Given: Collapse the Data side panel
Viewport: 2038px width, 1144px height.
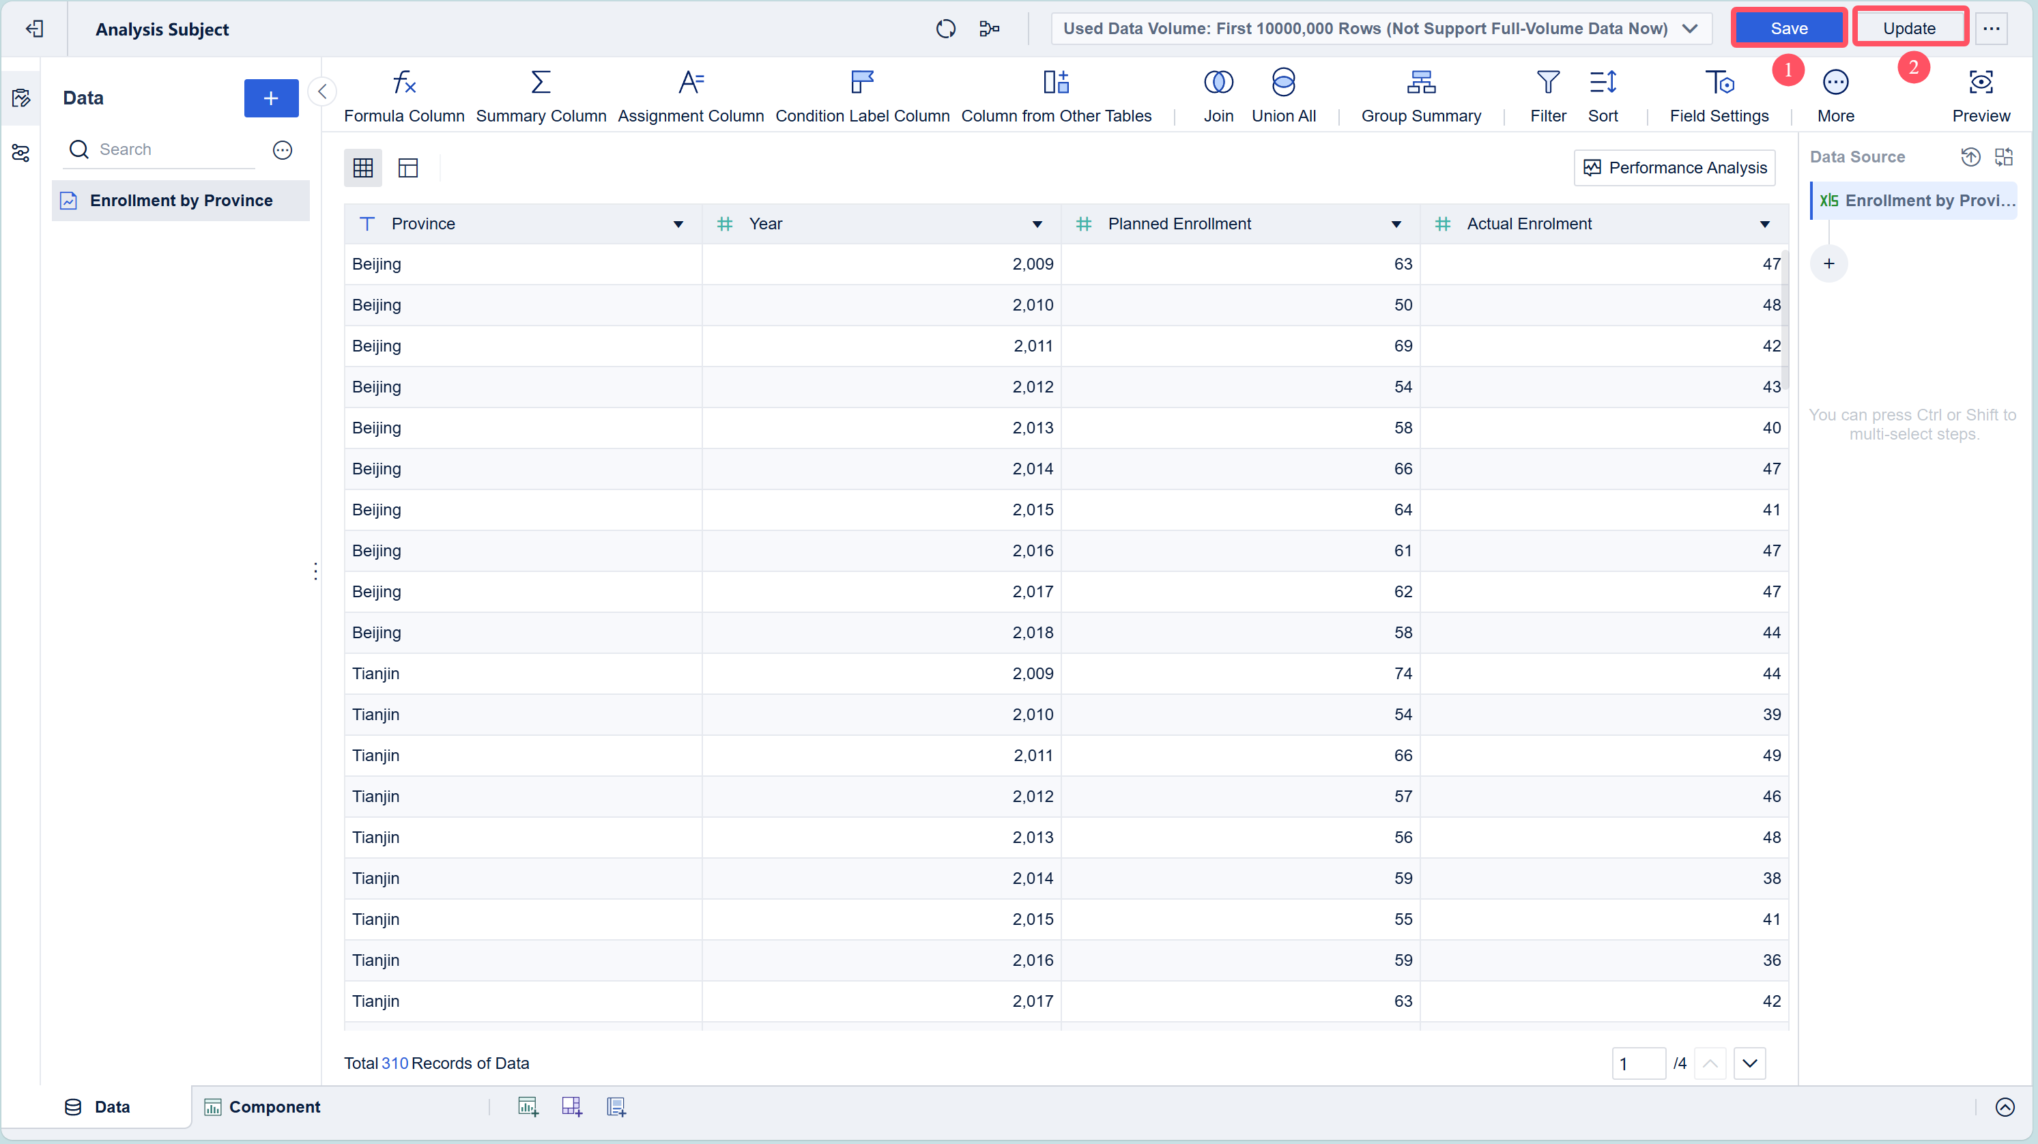Looking at the screenshot, I should 322,91.
